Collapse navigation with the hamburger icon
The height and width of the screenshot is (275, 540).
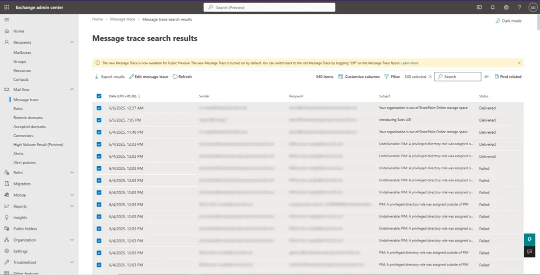pyautogui.click(x=6, y=20)
